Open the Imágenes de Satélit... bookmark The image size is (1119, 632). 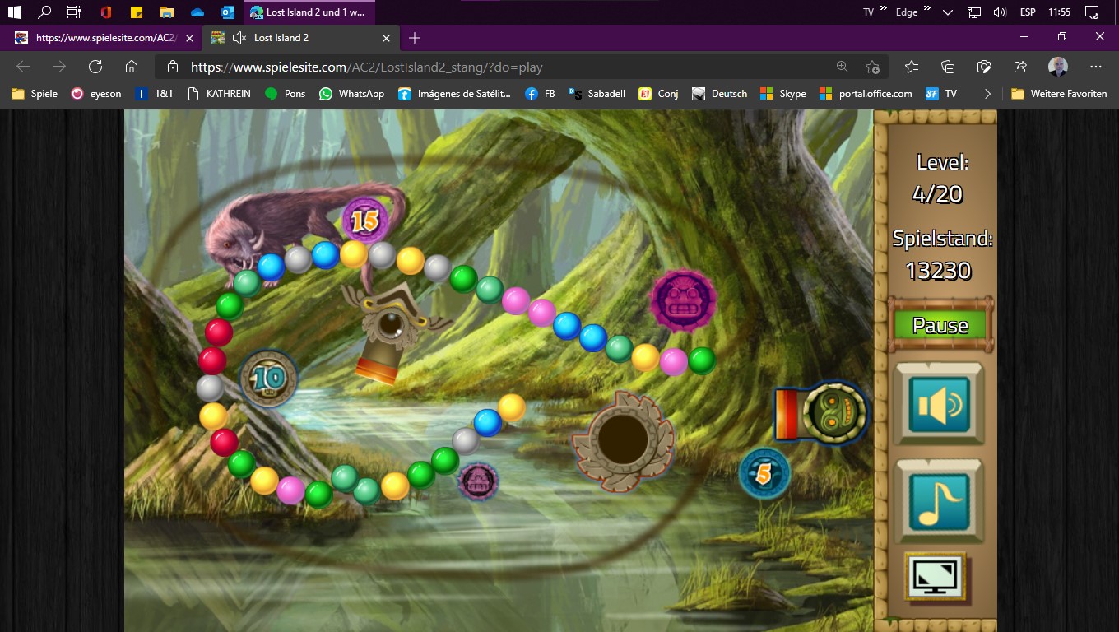point(454,94)
